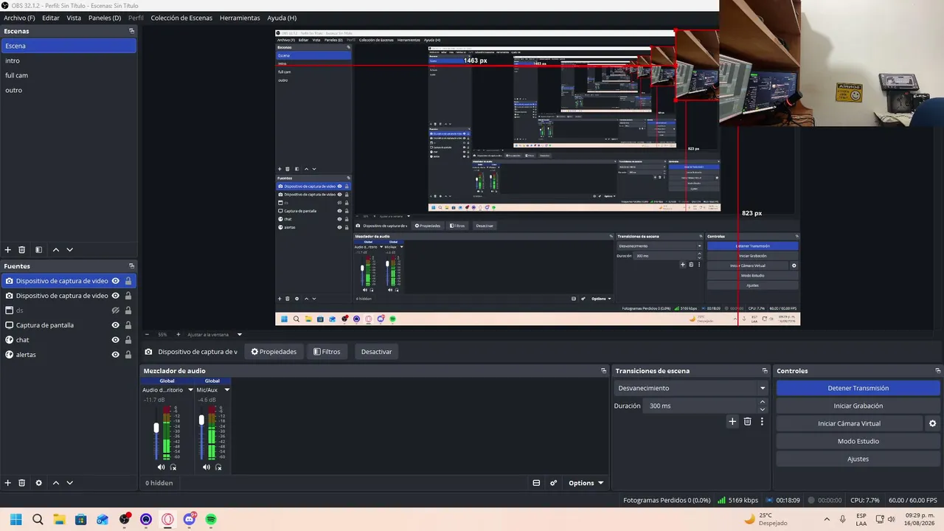Click Iniciar Cámara Virtual button
944x531 pixels.
[849, 423]
